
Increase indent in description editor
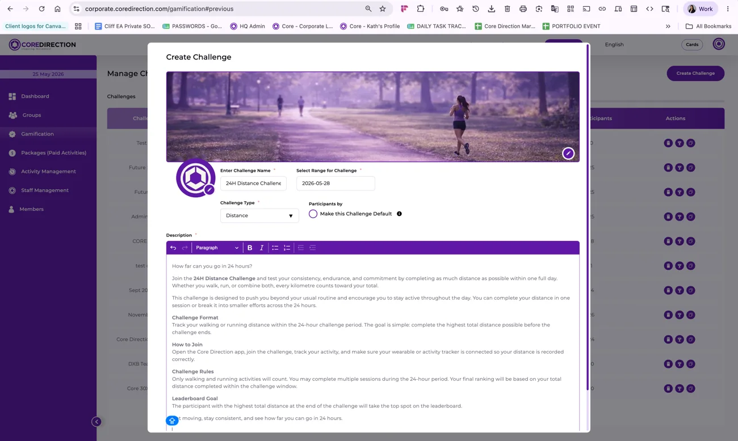pos(312,248)
